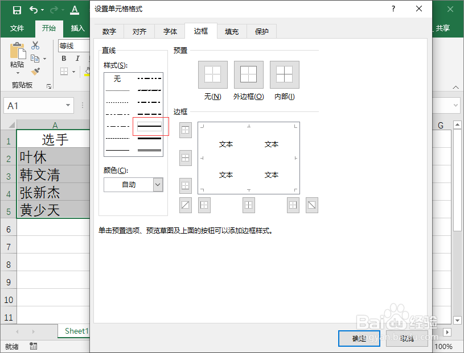Switch to the 对齐 tab
Image resolution: width=464 pixels, height=353 pixels.
(x=139, y=31)
